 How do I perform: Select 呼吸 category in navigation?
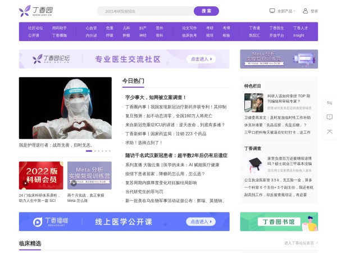[x=110, y=35]
